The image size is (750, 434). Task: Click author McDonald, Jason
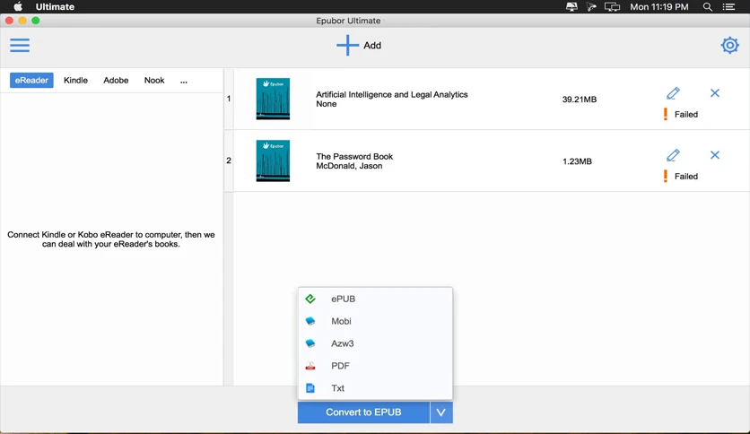[x=349, y=166]
